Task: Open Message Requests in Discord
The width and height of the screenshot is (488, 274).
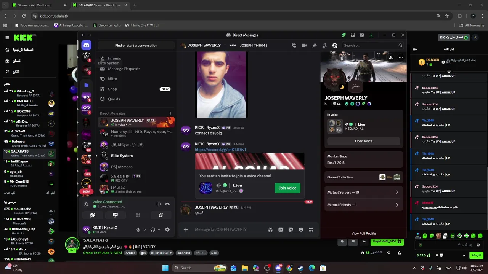Action: 136,68
